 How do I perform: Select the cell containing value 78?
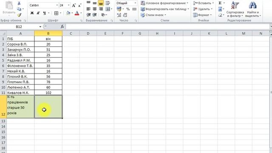pyautogui.click(x=48, y=82)
